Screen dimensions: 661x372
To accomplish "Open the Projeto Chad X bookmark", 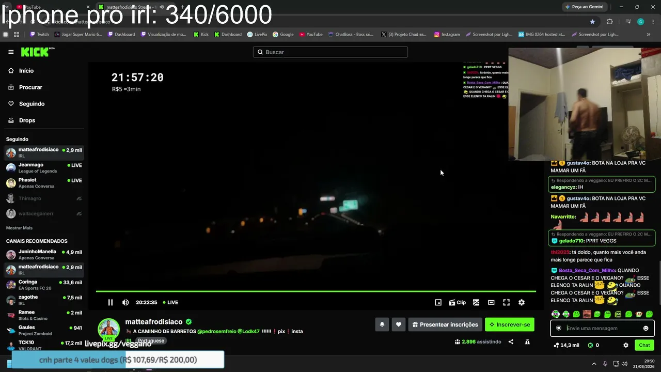I will tap(403, 35).
